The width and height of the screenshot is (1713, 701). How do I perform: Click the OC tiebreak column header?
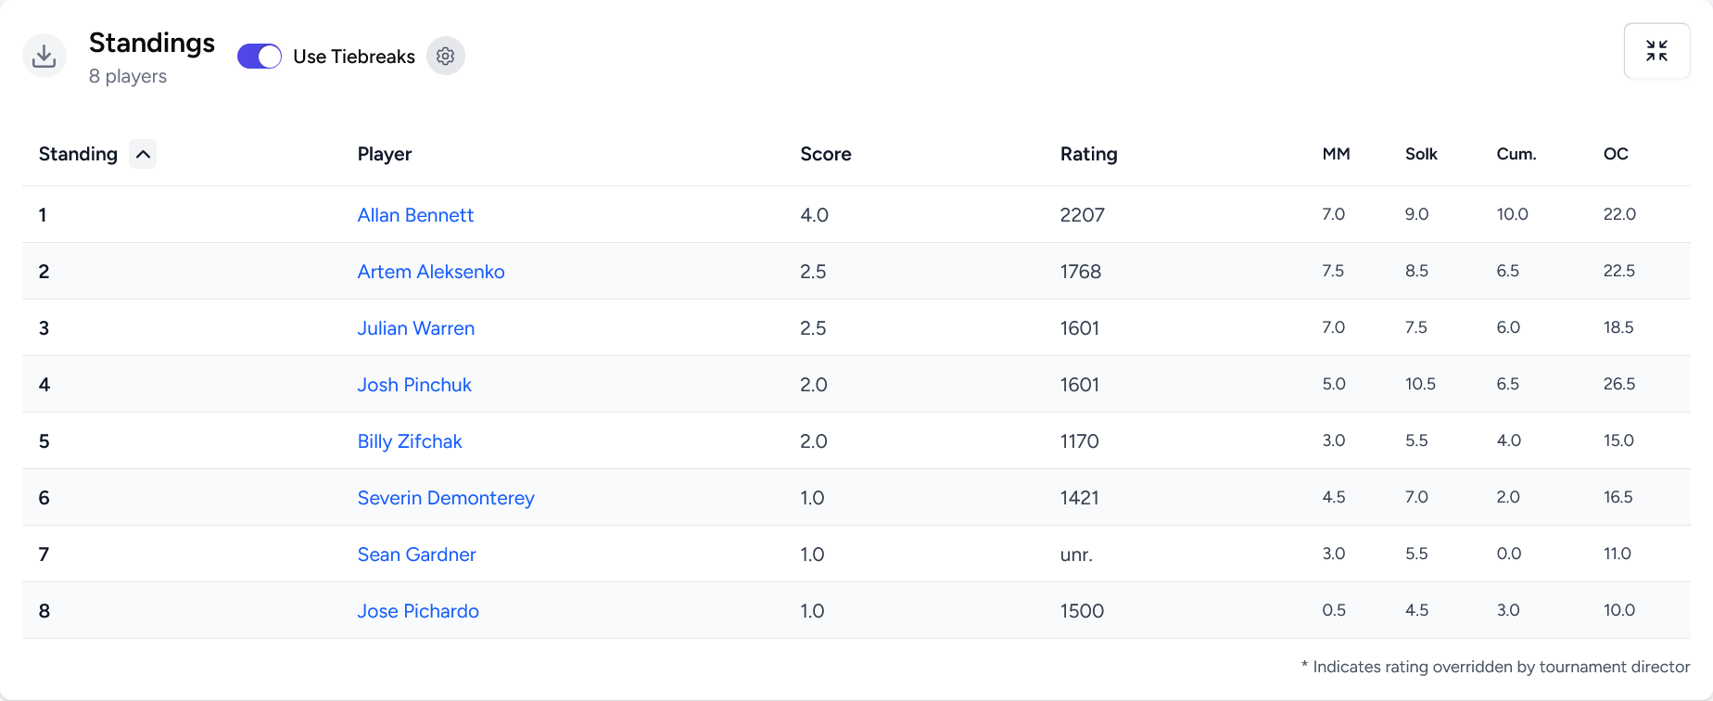click(1616, 154)
